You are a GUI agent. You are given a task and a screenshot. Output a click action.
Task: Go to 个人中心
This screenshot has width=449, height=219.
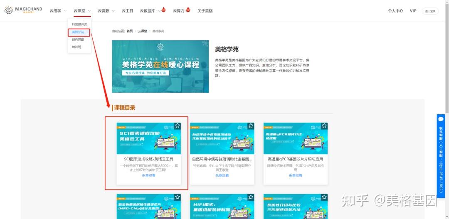[395, 11]
